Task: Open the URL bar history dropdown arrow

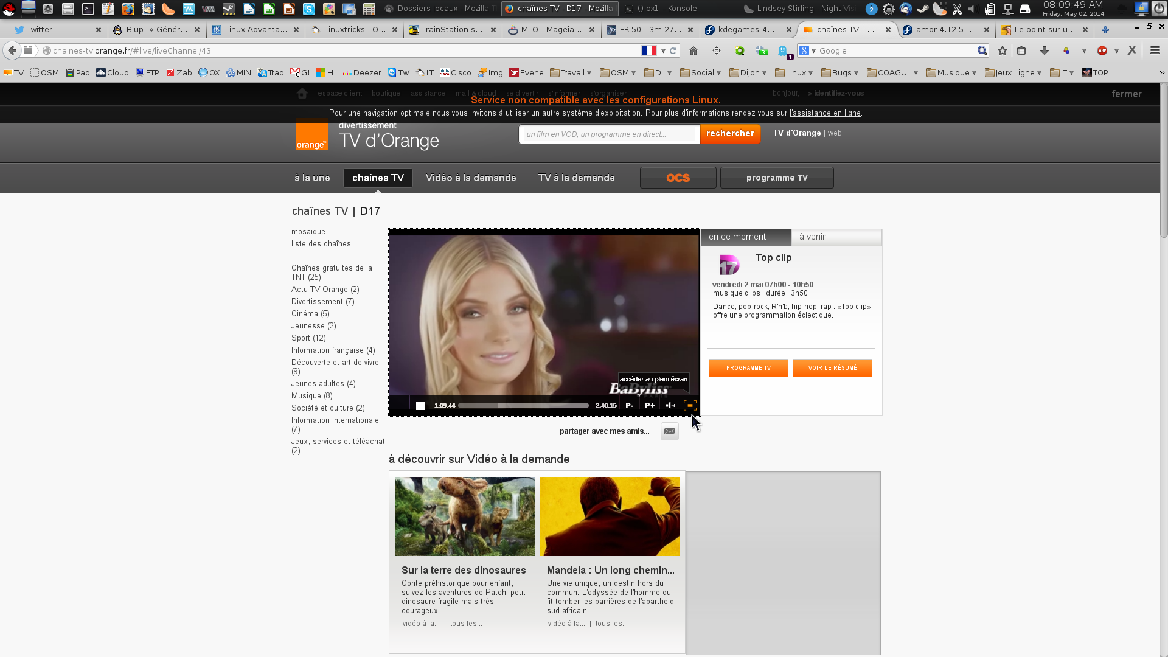Action: tap(663, 51)
